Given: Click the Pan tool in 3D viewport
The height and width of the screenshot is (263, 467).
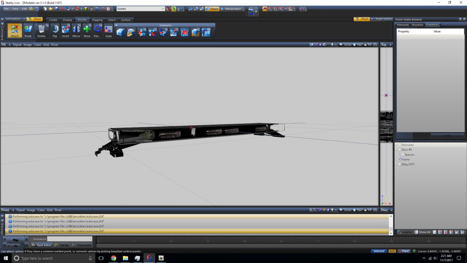Looking at the screenshot, I should click(x=358, y=45).
